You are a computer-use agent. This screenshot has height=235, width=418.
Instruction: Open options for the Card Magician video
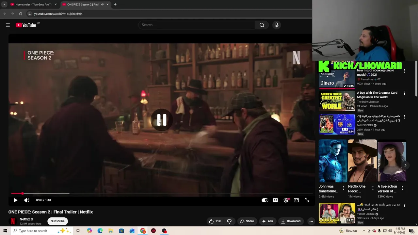[x=404, y=93]
